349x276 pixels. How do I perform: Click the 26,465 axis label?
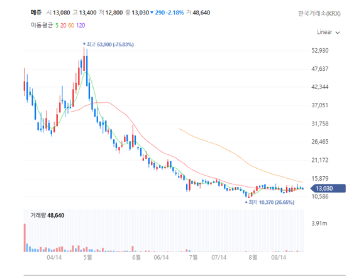pyautogui.click(x=320, y=141)
